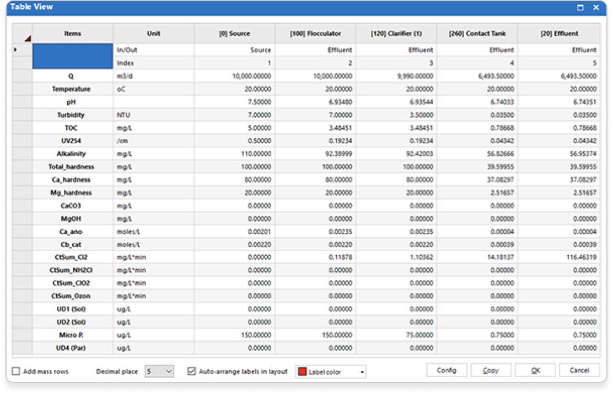Click the Copy button
613x394 pixels.
pyautogui.click(x=491, y=370)
